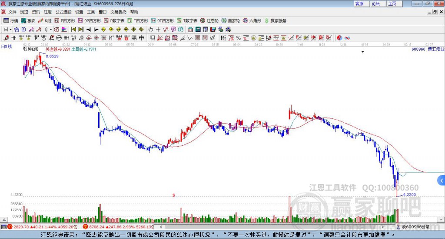Click the 客服 button

(x=362, y=3)
